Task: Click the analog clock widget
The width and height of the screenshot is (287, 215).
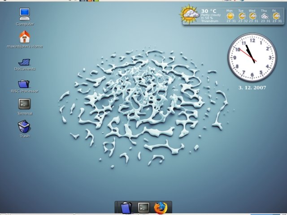Action: (252, 57)
